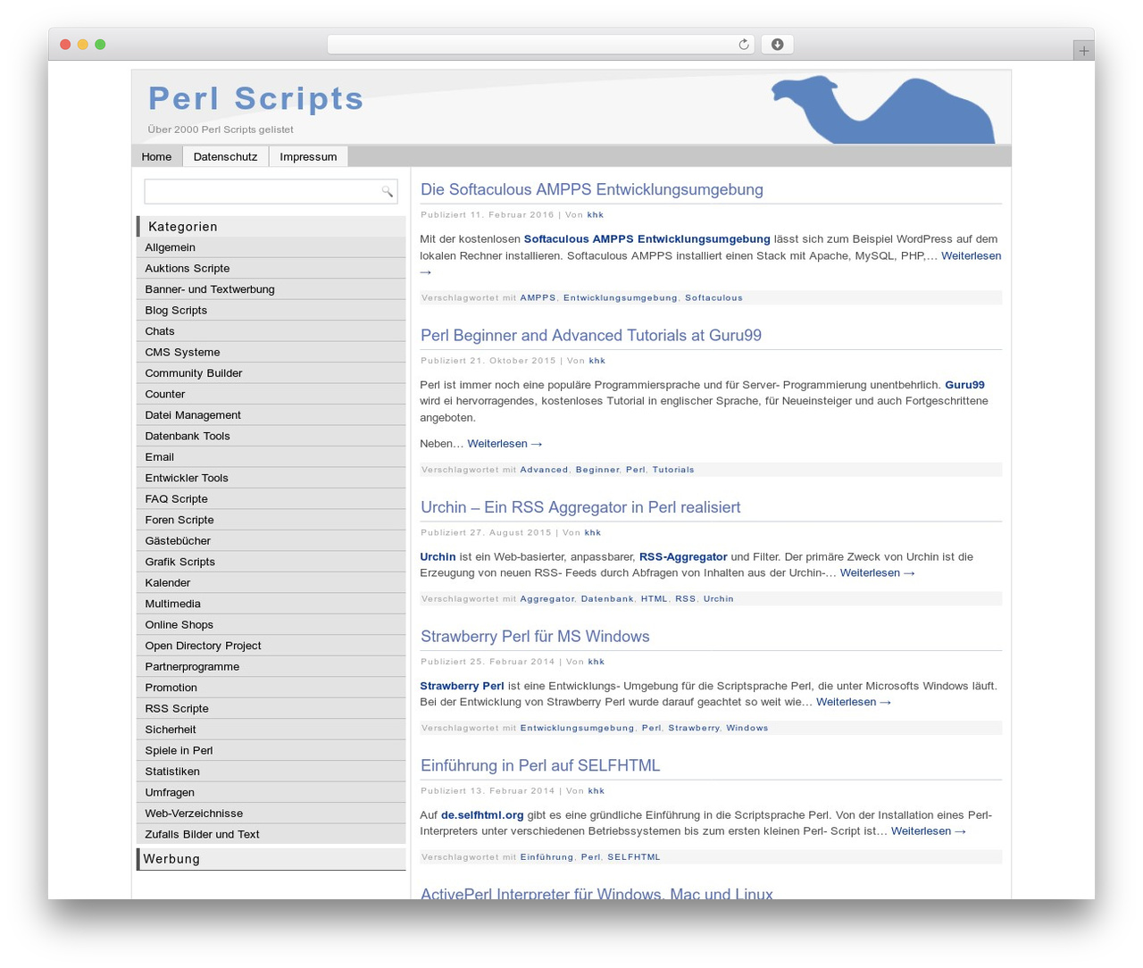
Task: Go to Entwickler Tools category
Action: click(271, 478)
